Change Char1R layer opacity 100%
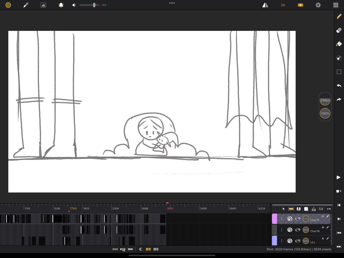This screenshot has height=258, width=344. coord(306,230)
